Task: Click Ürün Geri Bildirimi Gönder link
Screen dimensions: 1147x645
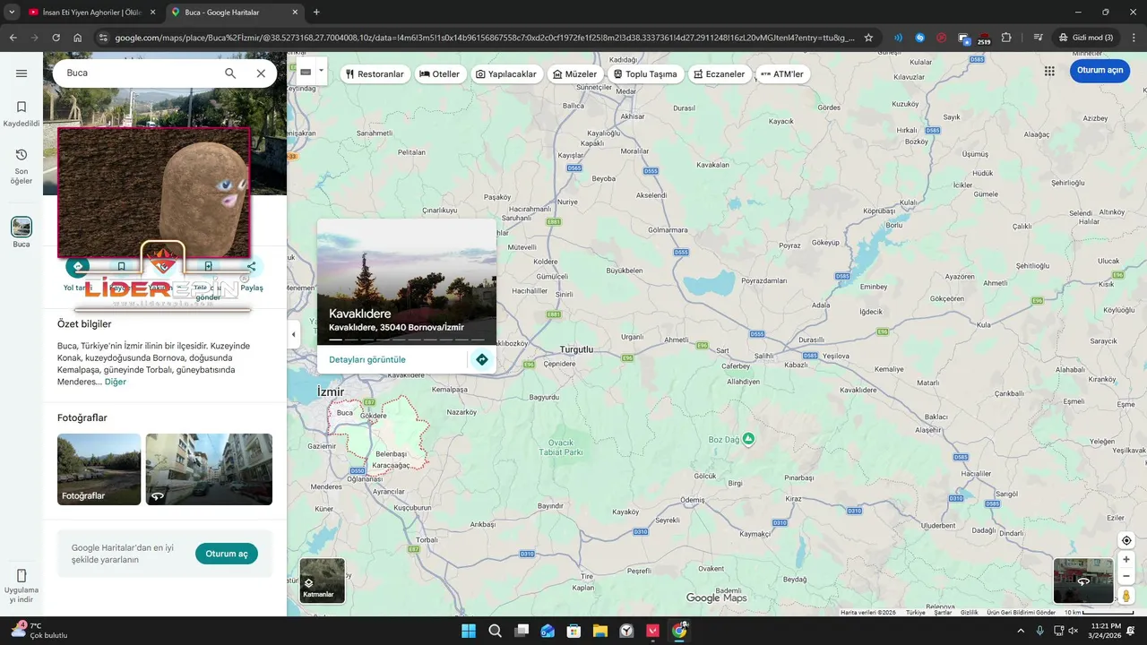Action: pos(1022,612)
